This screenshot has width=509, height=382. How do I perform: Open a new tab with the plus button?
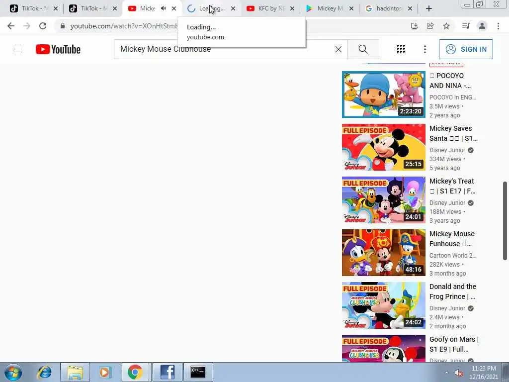point(429,8)
